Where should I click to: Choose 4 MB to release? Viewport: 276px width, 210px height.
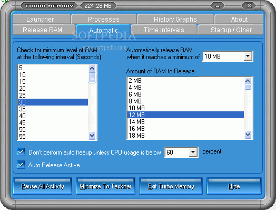185,88
